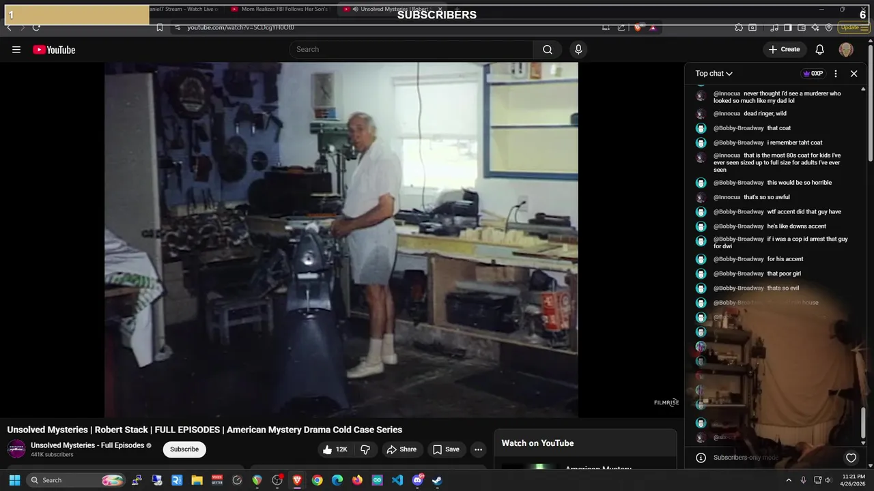This screenshot has height=491, width=874.
Task: Reload the page in the browser
Action: pyautogui.click(x=36, y=27)
